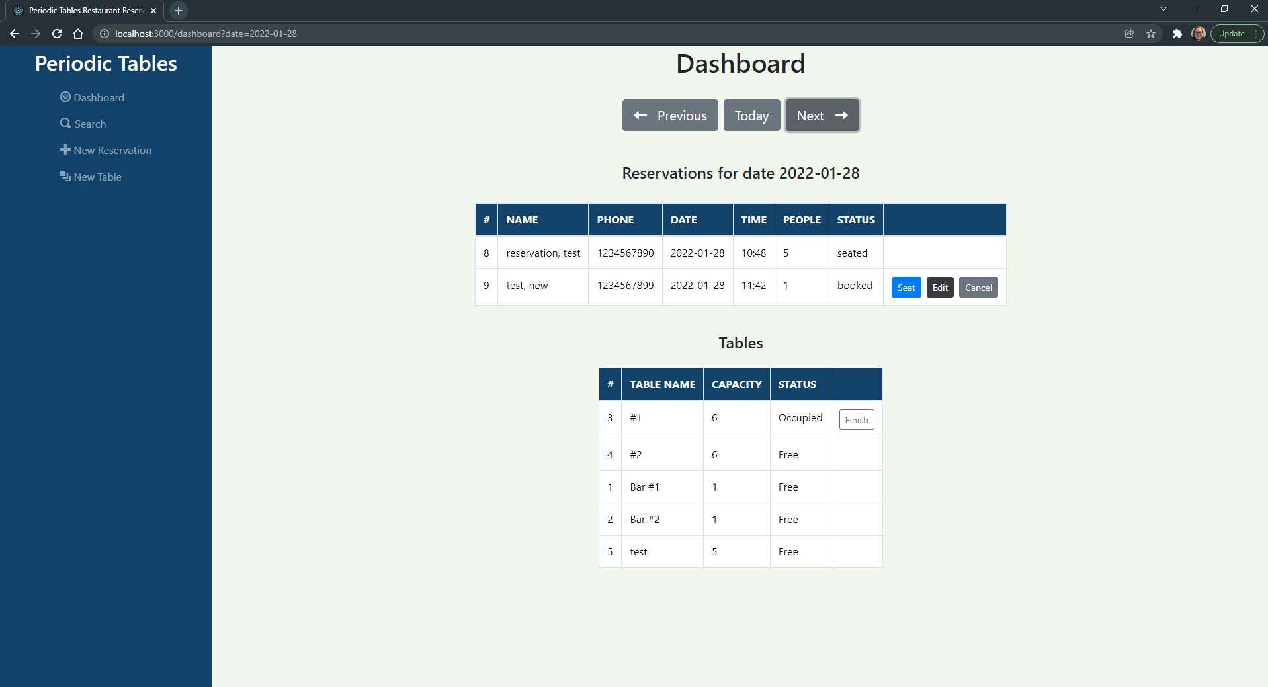Open the Chrome profile avatar
Image resolution: width=1268 pixels, height=687 pixels.
coord(1199,34)
